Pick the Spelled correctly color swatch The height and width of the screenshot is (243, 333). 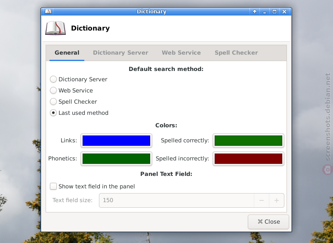click(248, 141)
